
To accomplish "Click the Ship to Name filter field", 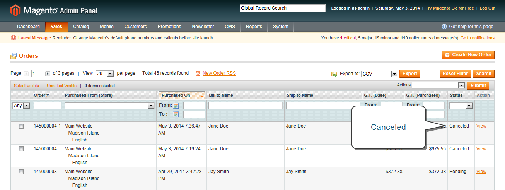I will [323, 106].
